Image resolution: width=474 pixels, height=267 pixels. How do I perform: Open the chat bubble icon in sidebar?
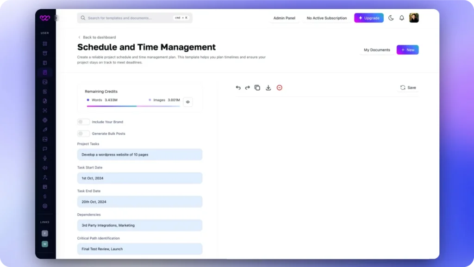click(45, 149)
